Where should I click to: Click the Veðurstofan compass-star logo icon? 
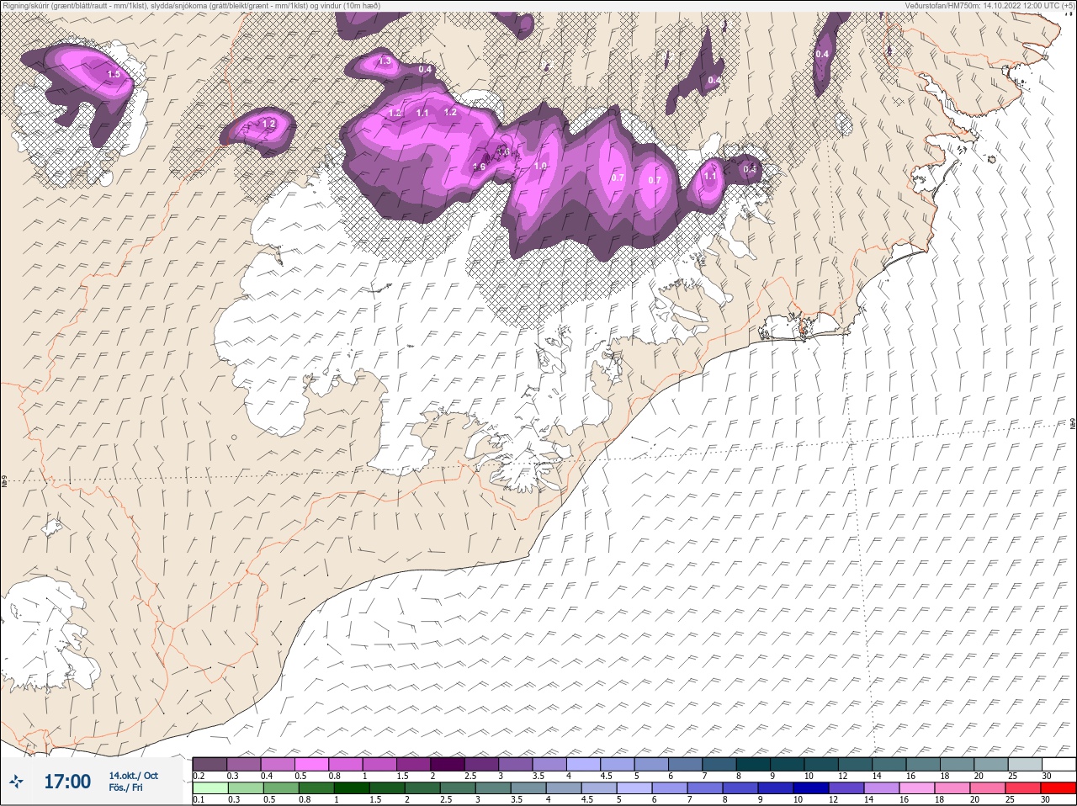[x=16, y=782]
